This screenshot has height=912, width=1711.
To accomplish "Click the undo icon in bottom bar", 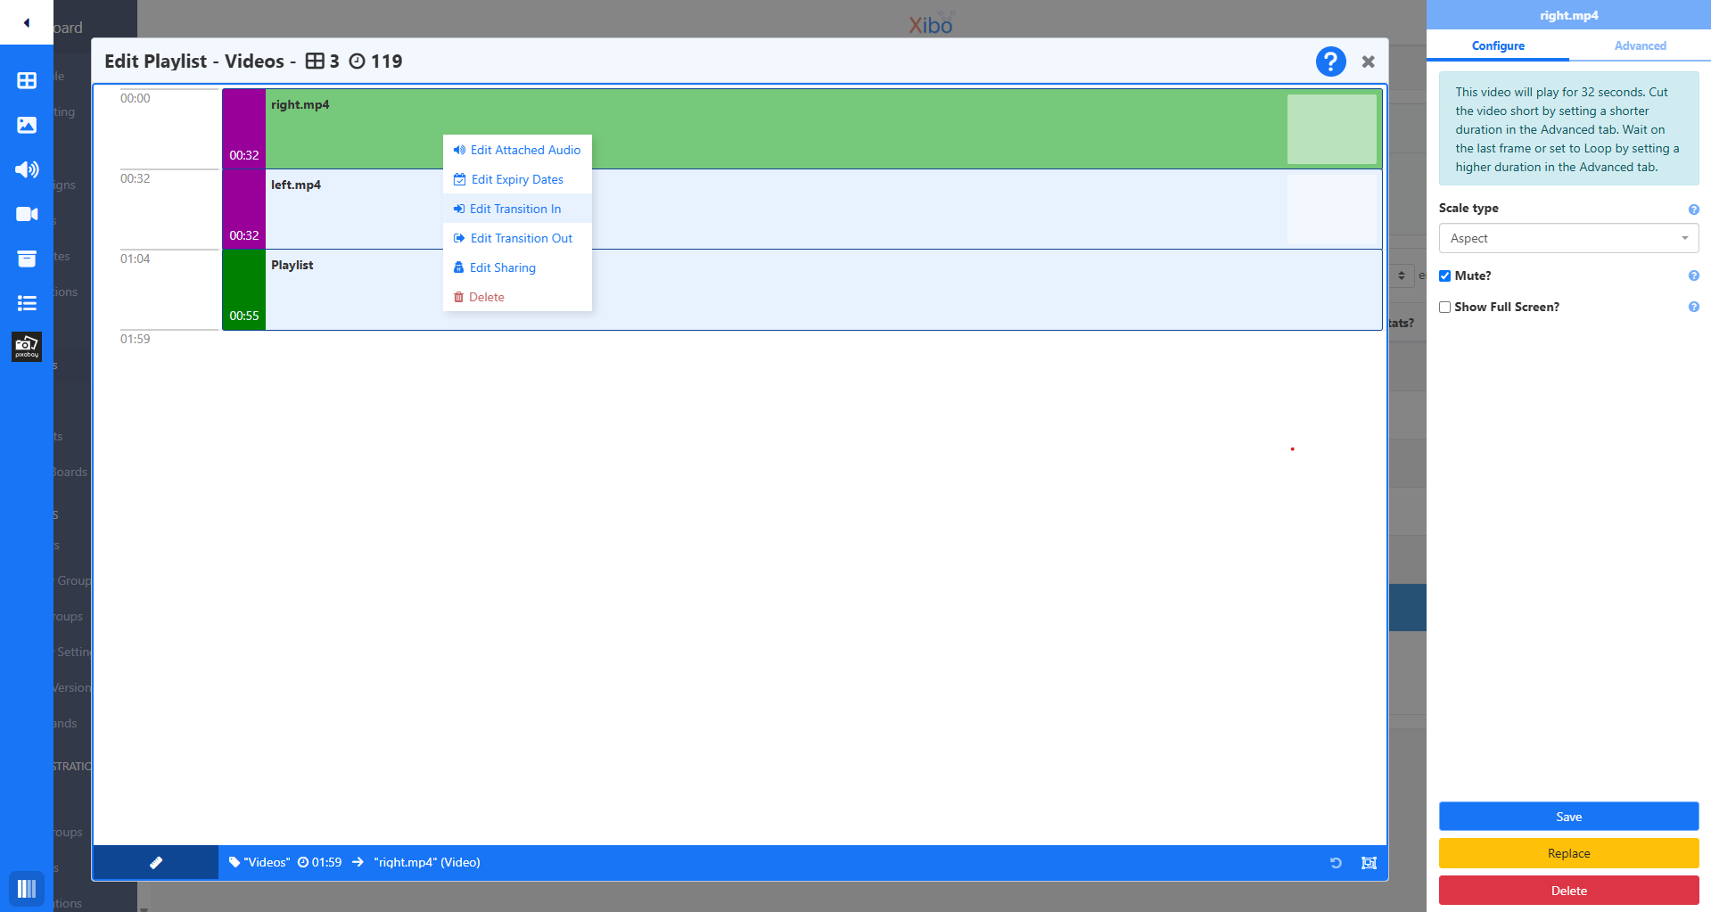I will pos(1336,862).
